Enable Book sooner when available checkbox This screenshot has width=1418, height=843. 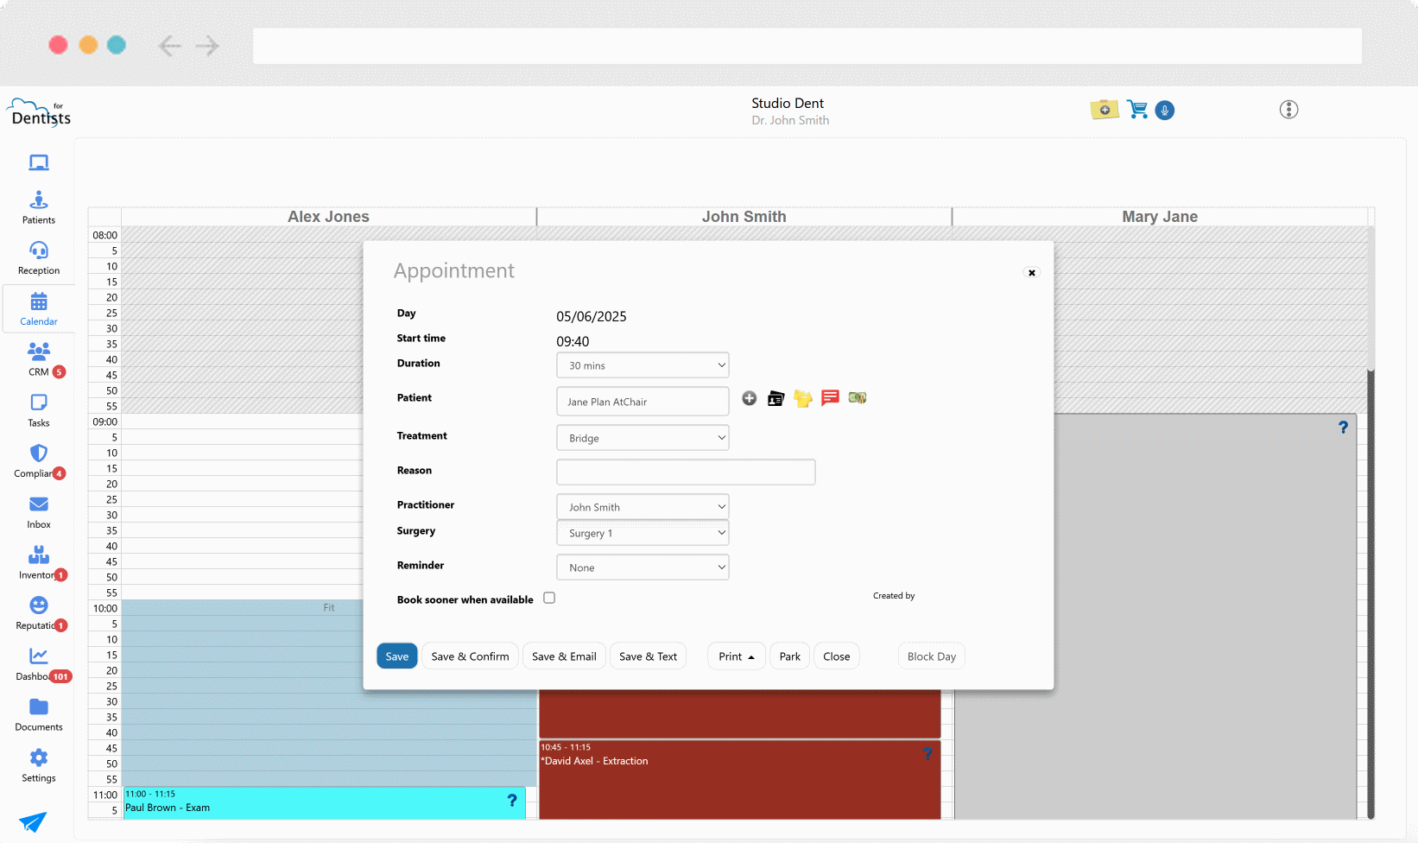(549, 599)
